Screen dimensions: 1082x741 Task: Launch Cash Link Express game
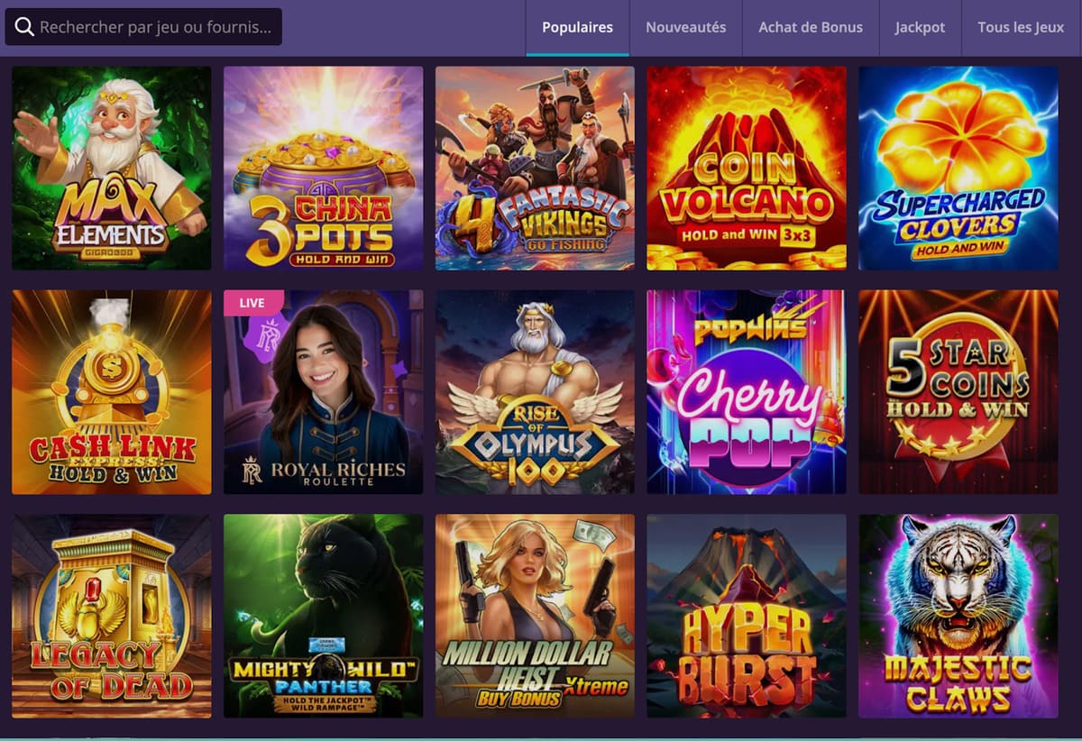112,392
